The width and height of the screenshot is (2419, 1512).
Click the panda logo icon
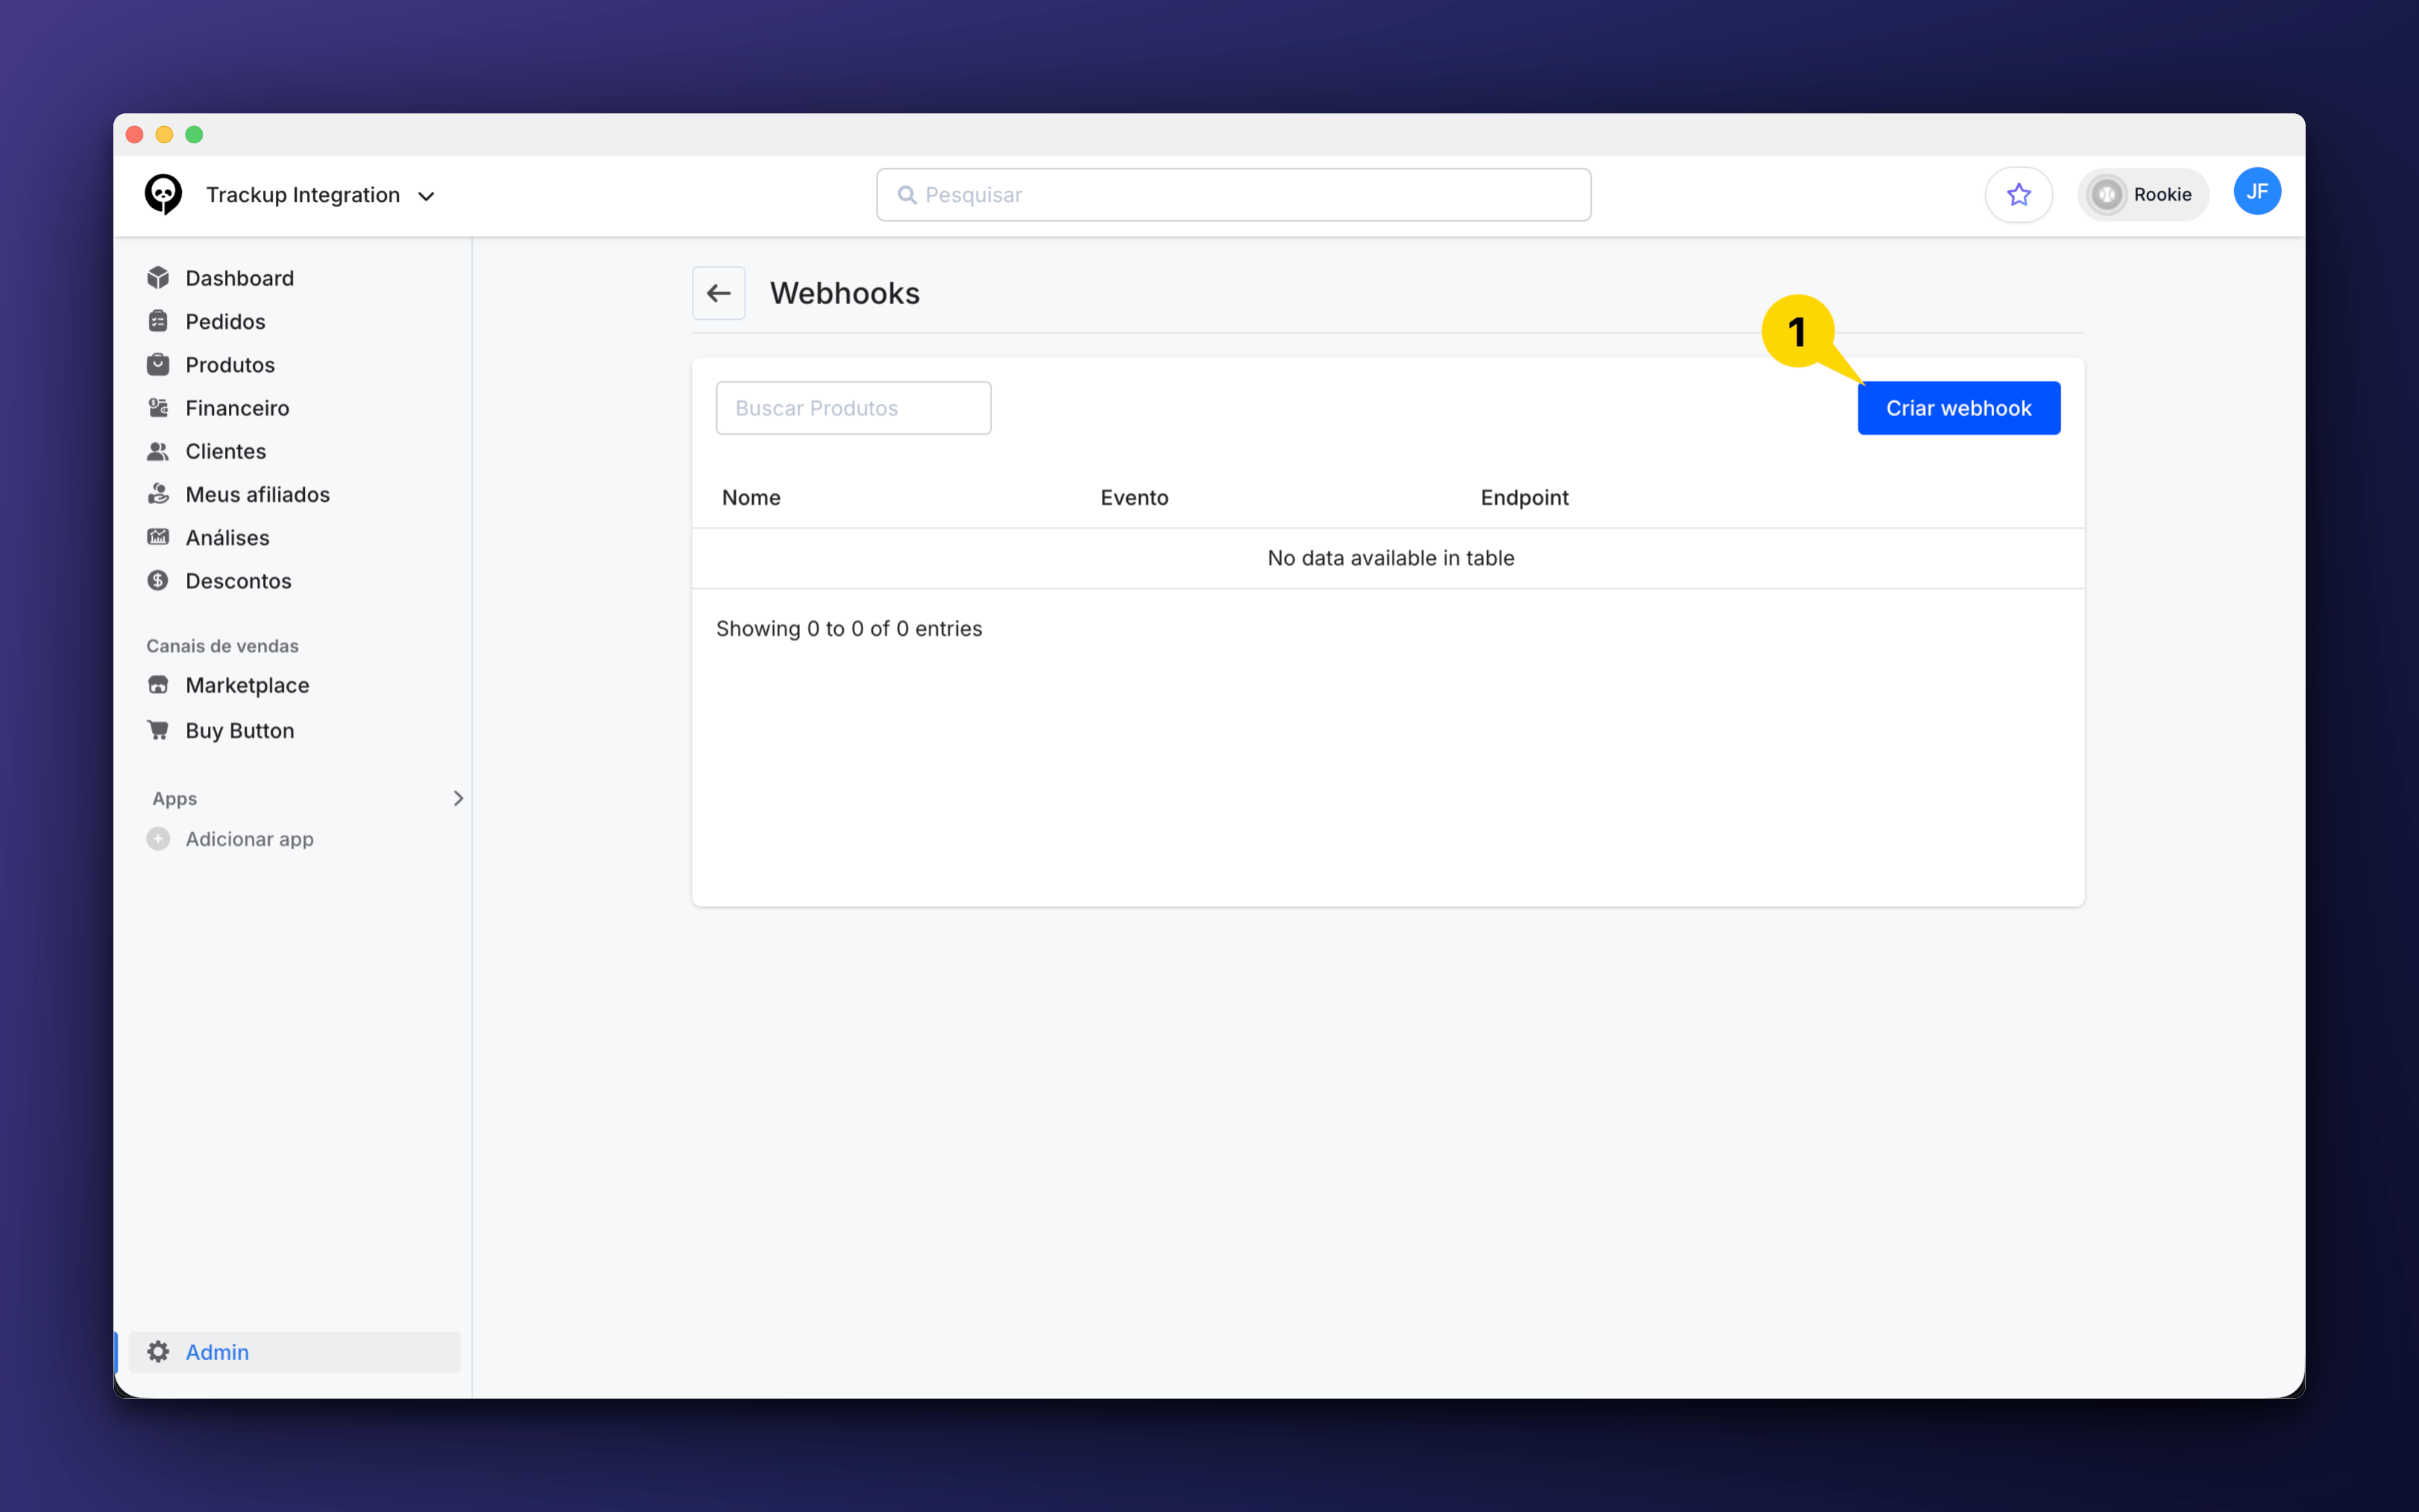coord(163,194)
